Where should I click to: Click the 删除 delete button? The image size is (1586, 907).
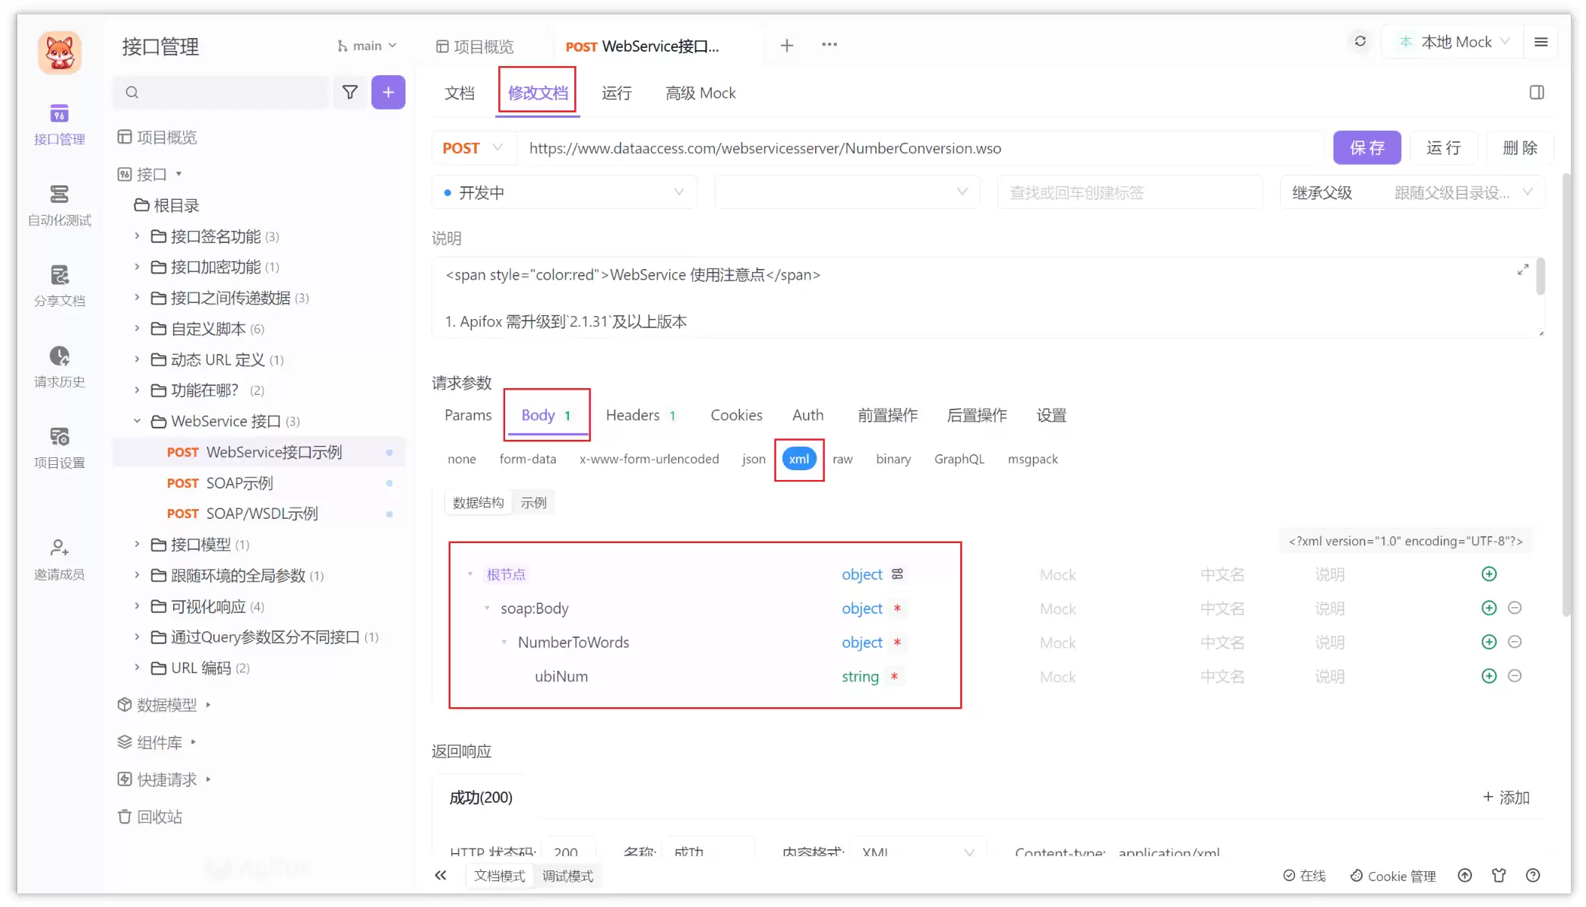(1520, 148)
